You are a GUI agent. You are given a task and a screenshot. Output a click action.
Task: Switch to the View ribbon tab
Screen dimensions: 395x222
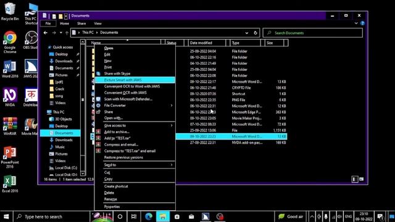[98, 23]
